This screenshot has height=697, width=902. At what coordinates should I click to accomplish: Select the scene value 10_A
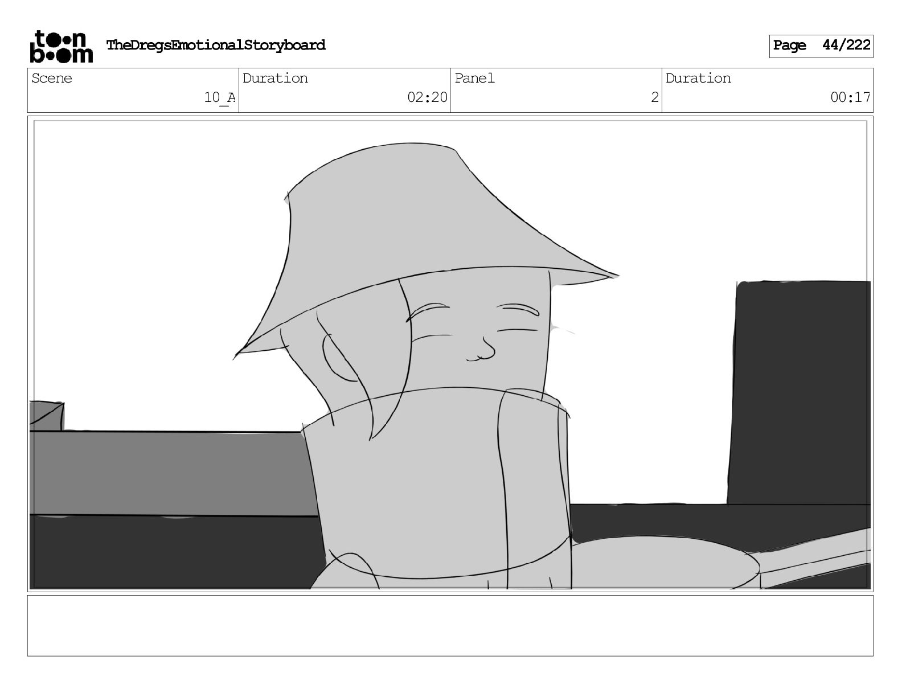[220, 97]
